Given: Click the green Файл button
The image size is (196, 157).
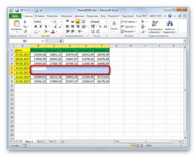Looking at the screenshot, I should (x=15, y=16).
